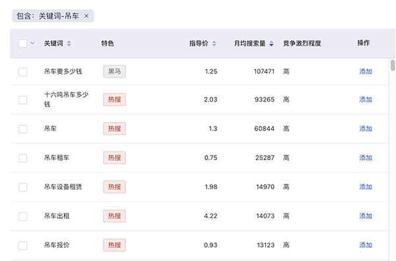
Task: Click keyword text 吊车报价
Action: [x=57, y=245]
